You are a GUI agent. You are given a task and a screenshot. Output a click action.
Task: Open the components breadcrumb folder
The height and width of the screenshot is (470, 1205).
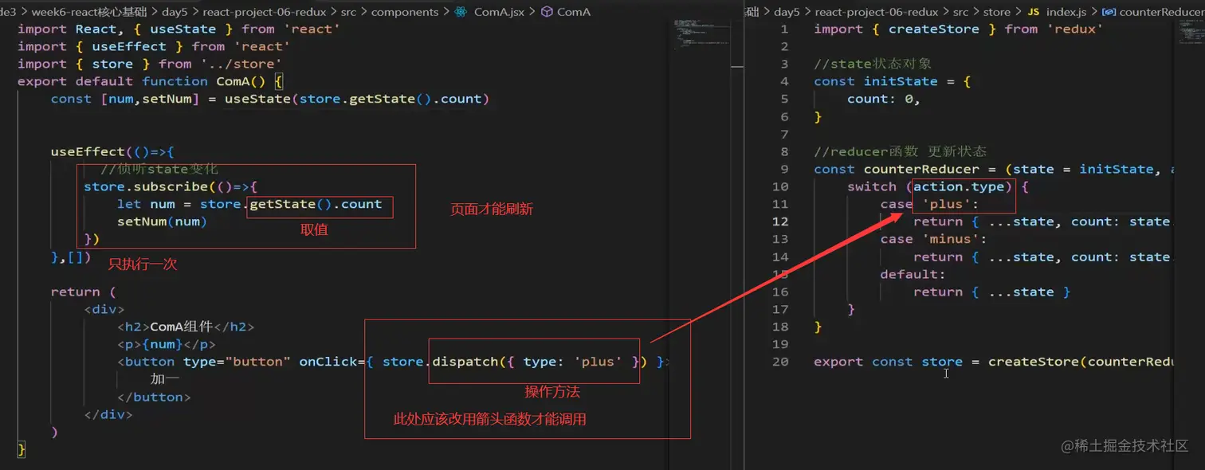(x=405, y=12)
